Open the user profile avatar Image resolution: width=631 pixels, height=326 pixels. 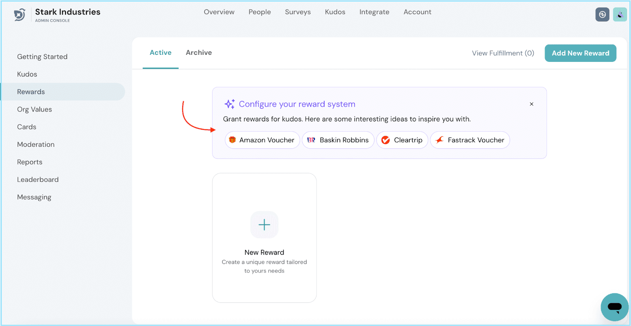(x=620, y=15)
